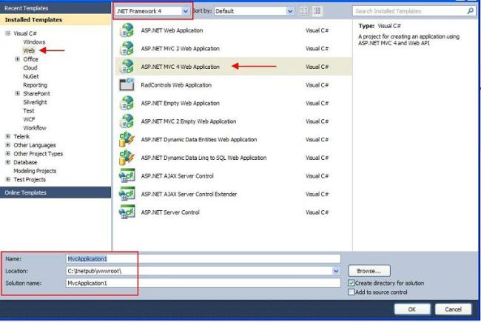Select the Web category
481x322 pixels.
[29, 50]
